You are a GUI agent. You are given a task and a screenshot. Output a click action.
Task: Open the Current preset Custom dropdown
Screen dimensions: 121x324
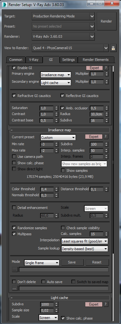[x=58, y=137]
